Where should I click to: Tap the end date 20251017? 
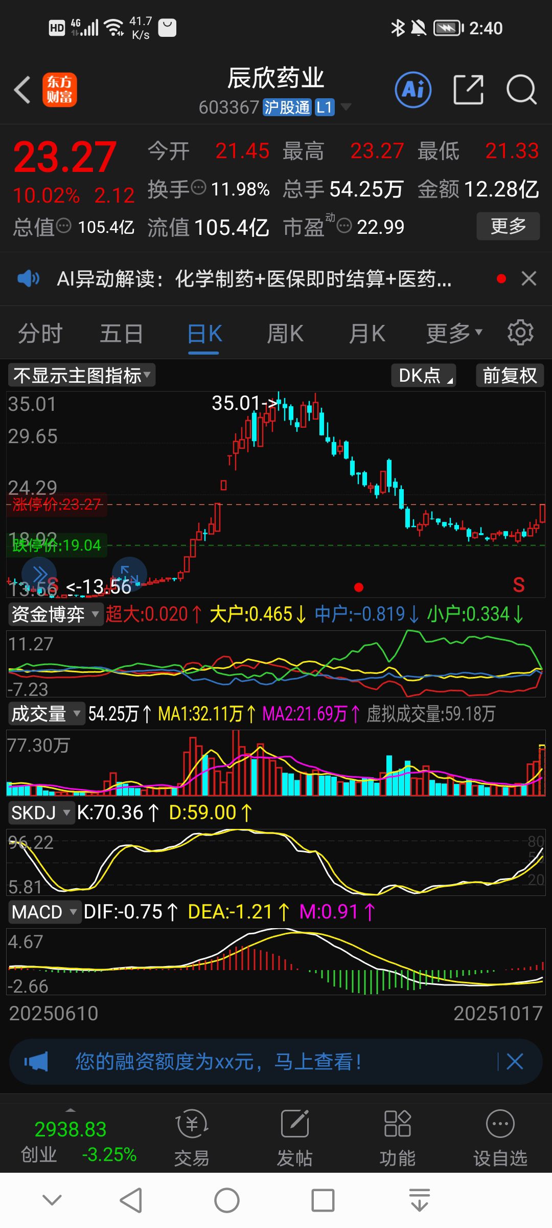point(498,1013)
